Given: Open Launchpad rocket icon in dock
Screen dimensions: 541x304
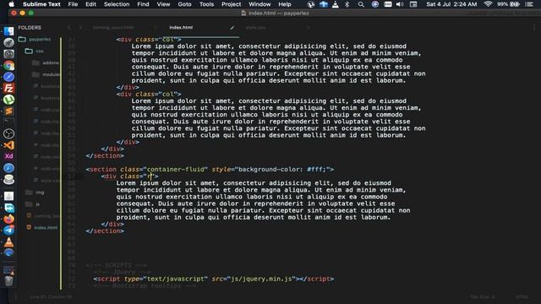Looking at the screenshot, I should tap(9, 42).
